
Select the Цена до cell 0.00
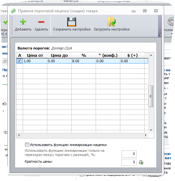click(x=59, y=61)
